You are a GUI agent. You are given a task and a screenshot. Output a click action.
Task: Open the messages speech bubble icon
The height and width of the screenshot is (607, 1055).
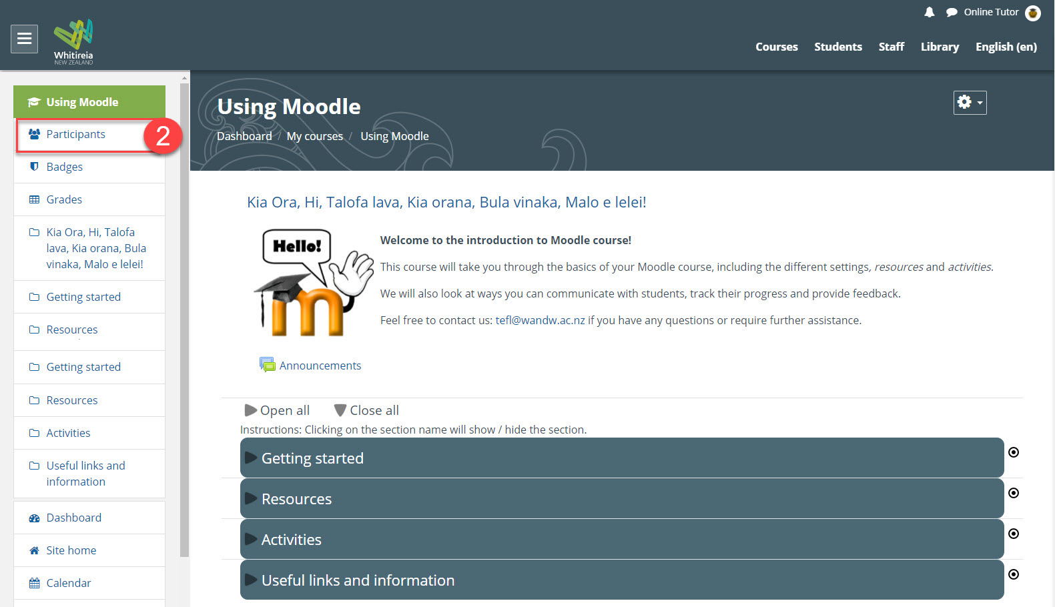point(952,12)
